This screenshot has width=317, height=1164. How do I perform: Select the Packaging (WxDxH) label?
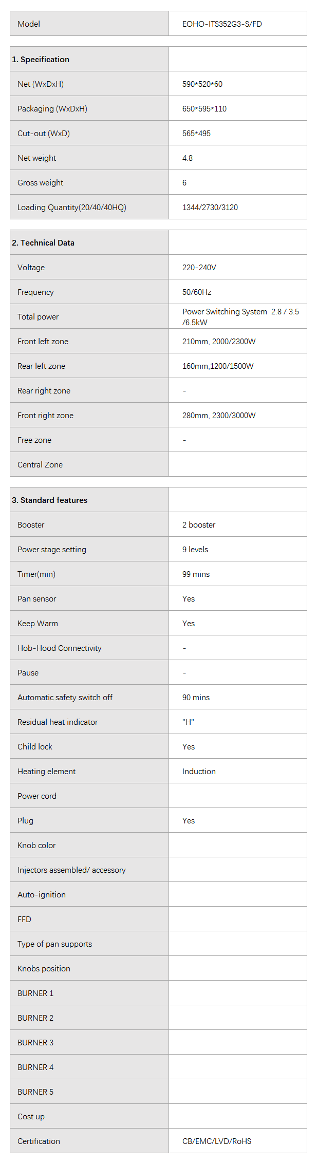point(52,109)
